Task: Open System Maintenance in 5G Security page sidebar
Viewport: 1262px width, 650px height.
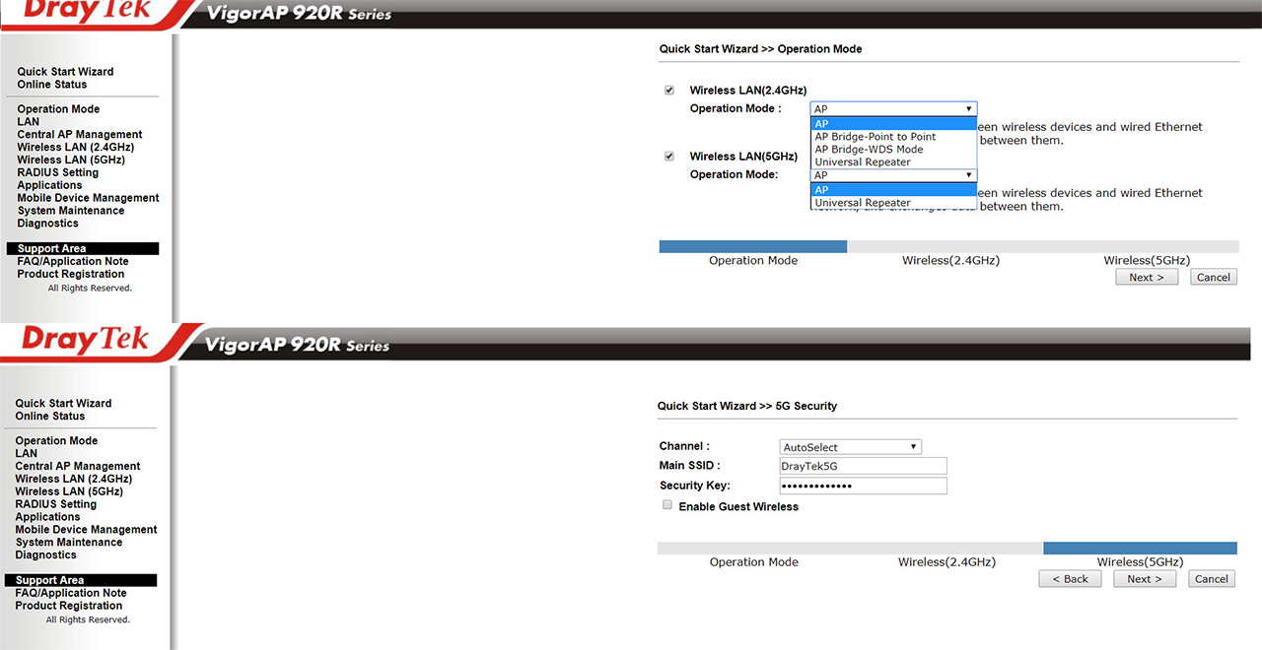Action: (x=69, y=543)
